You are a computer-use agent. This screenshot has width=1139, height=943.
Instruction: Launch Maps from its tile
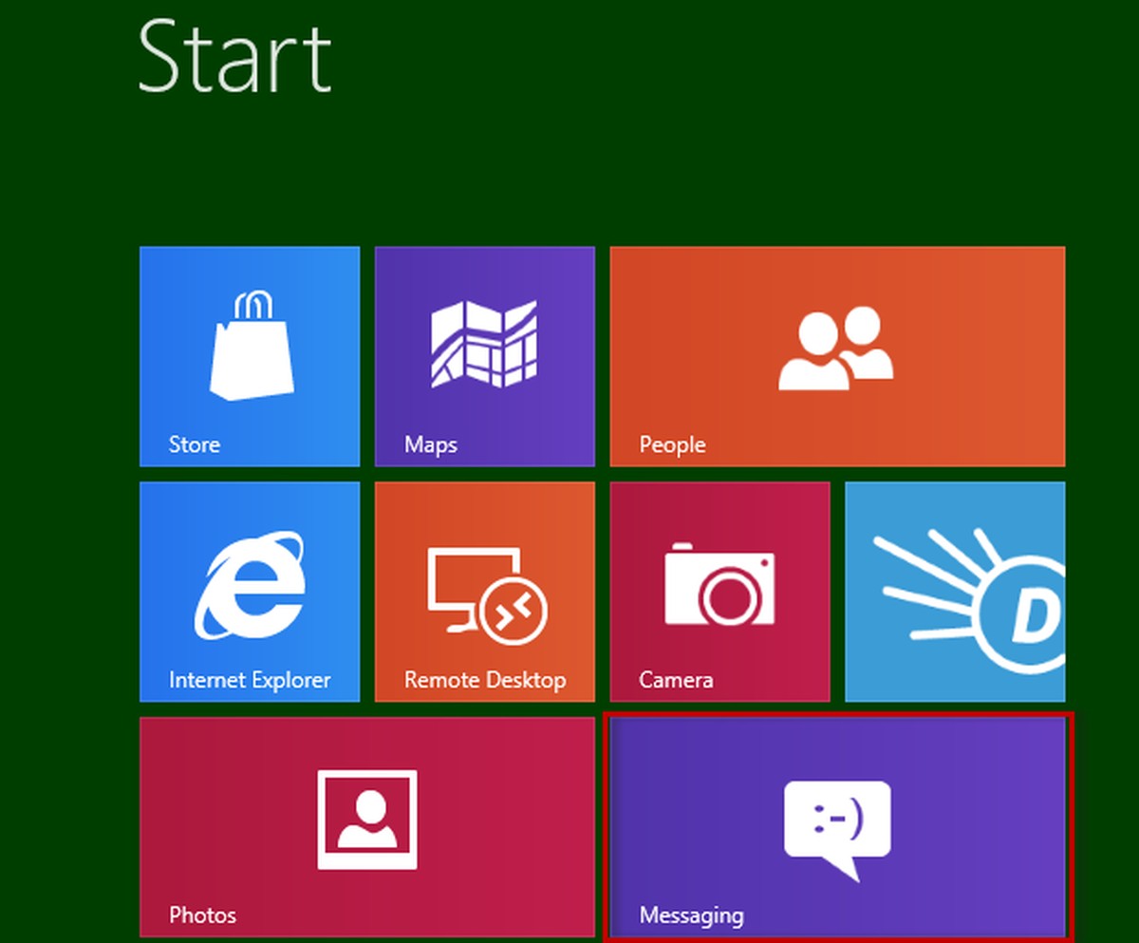click(484, 356)
